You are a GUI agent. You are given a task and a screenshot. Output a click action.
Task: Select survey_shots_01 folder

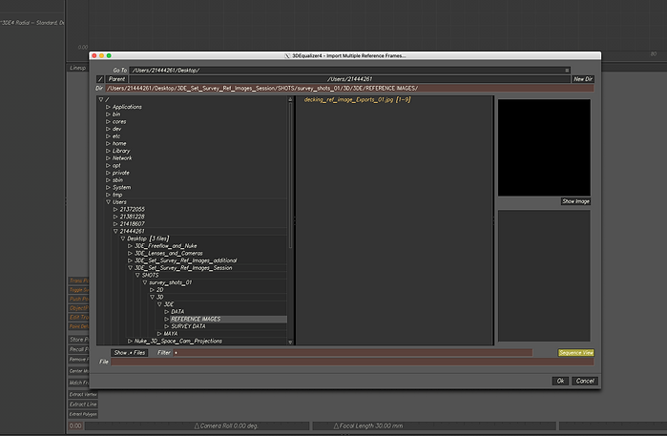pyautogui.click(x=170, y=282)
